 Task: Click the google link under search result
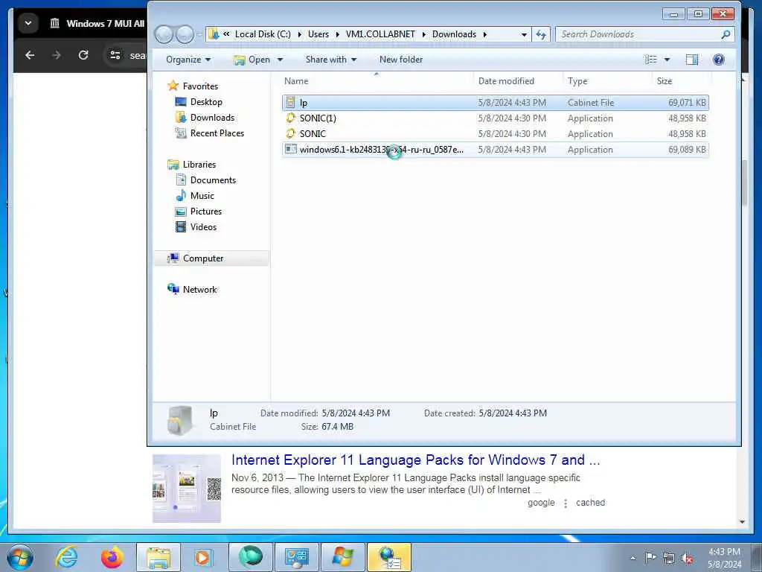click(541, 503)
